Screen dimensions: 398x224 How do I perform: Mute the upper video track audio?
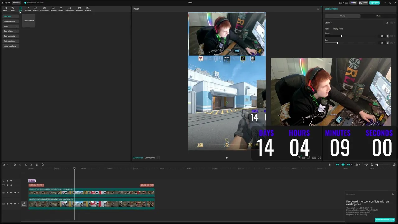(x=15, y=193)
